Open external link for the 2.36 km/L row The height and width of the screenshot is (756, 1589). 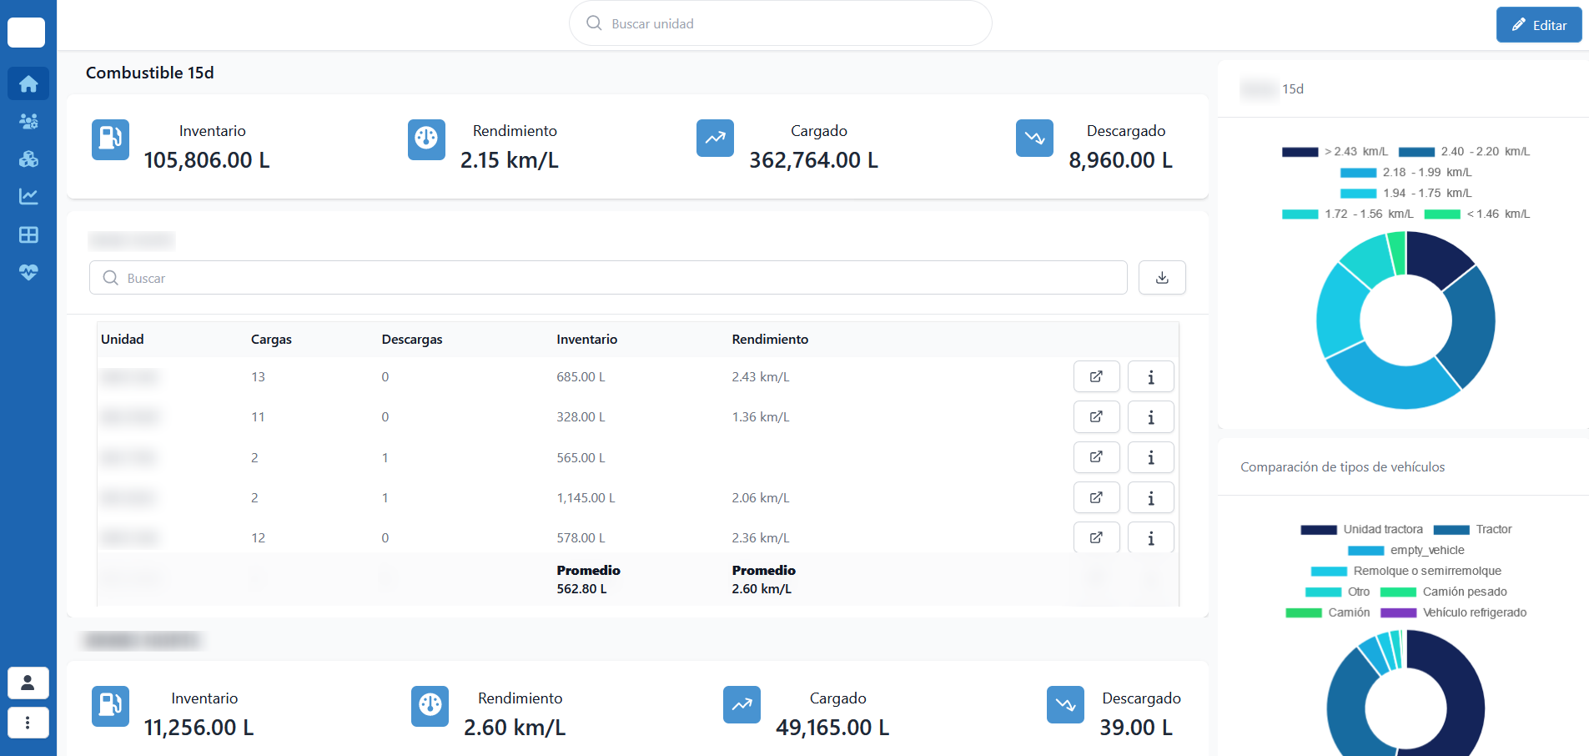tap(1096, 538)
